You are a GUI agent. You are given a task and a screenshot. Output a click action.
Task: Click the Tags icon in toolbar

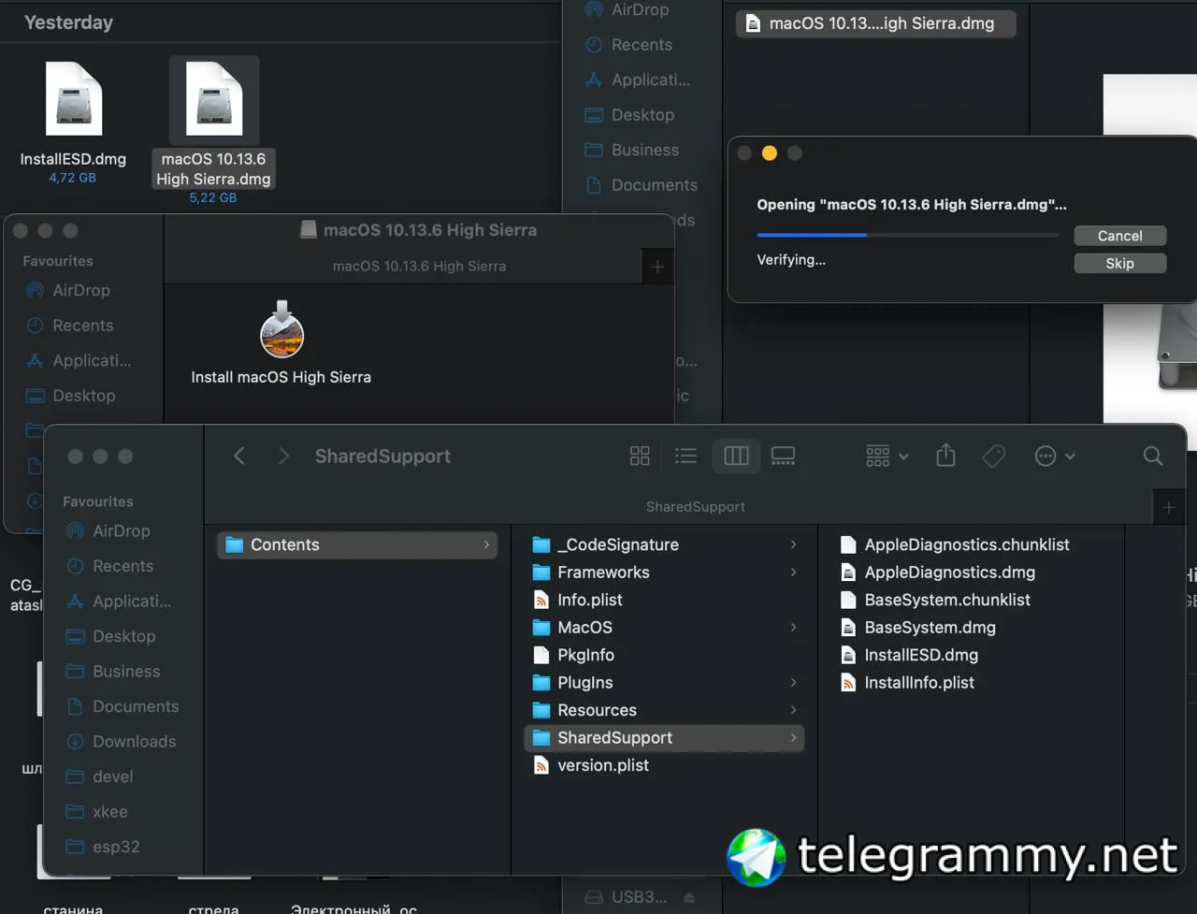click(994, 456)
